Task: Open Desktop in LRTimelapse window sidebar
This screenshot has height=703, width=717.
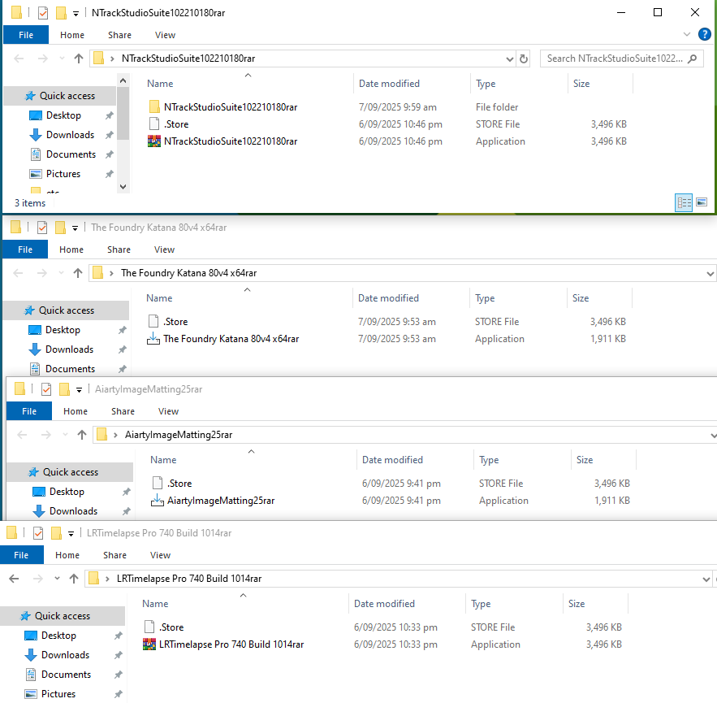Action: point(58,636)
